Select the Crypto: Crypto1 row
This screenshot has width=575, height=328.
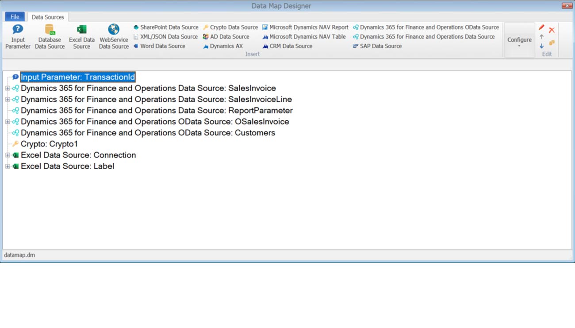coord(49,144)
